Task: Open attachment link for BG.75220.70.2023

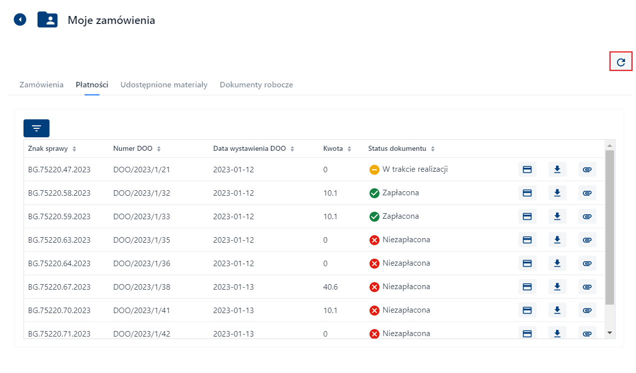Action: pos(587,310)
